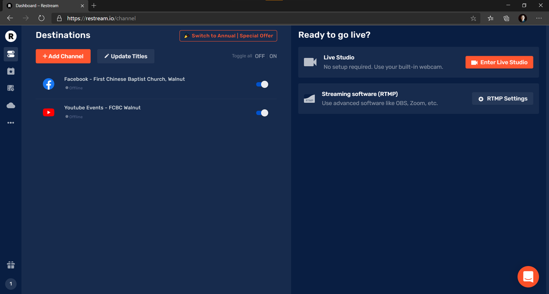Click the address bar URL field

click(265, 18)
